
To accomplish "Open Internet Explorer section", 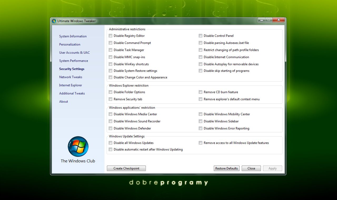I will pos(71,85).
